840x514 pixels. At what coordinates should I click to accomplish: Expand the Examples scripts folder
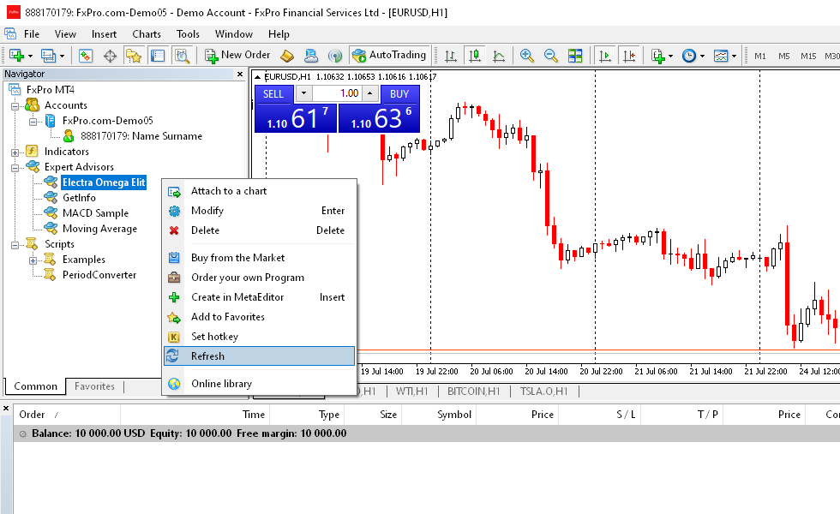[33, 260]
